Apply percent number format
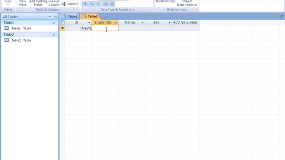285x160 pixels. tap(92, 4)
